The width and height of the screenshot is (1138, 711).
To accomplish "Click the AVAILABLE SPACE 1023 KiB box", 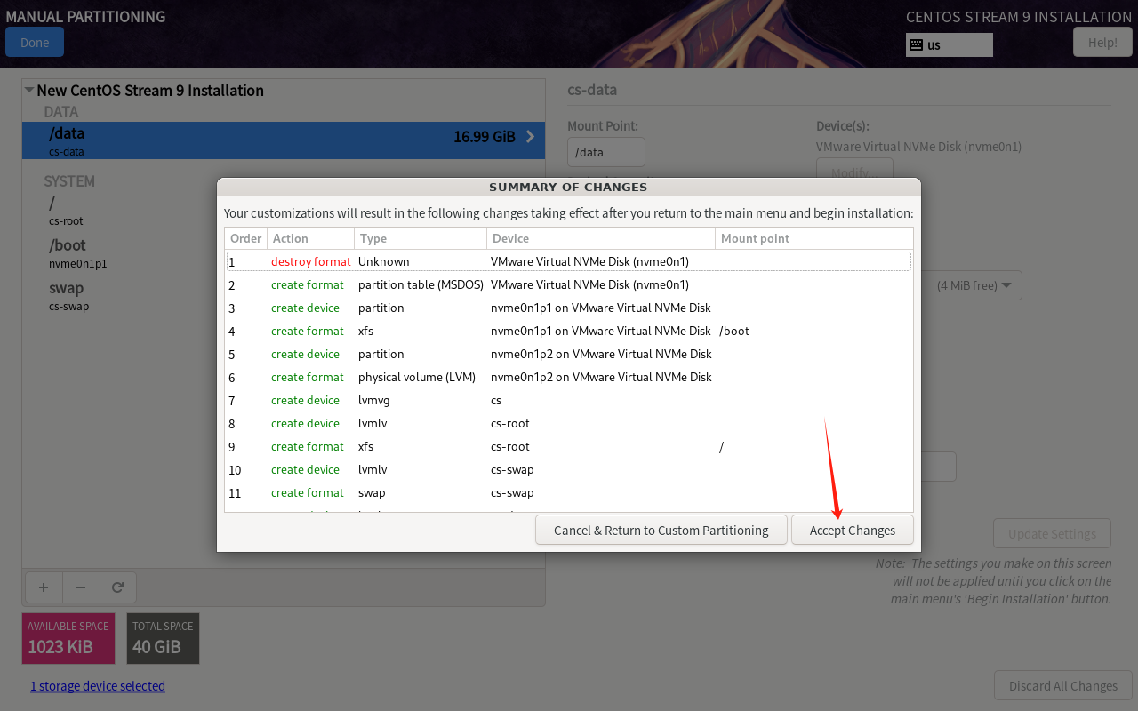I will [68, 638].
